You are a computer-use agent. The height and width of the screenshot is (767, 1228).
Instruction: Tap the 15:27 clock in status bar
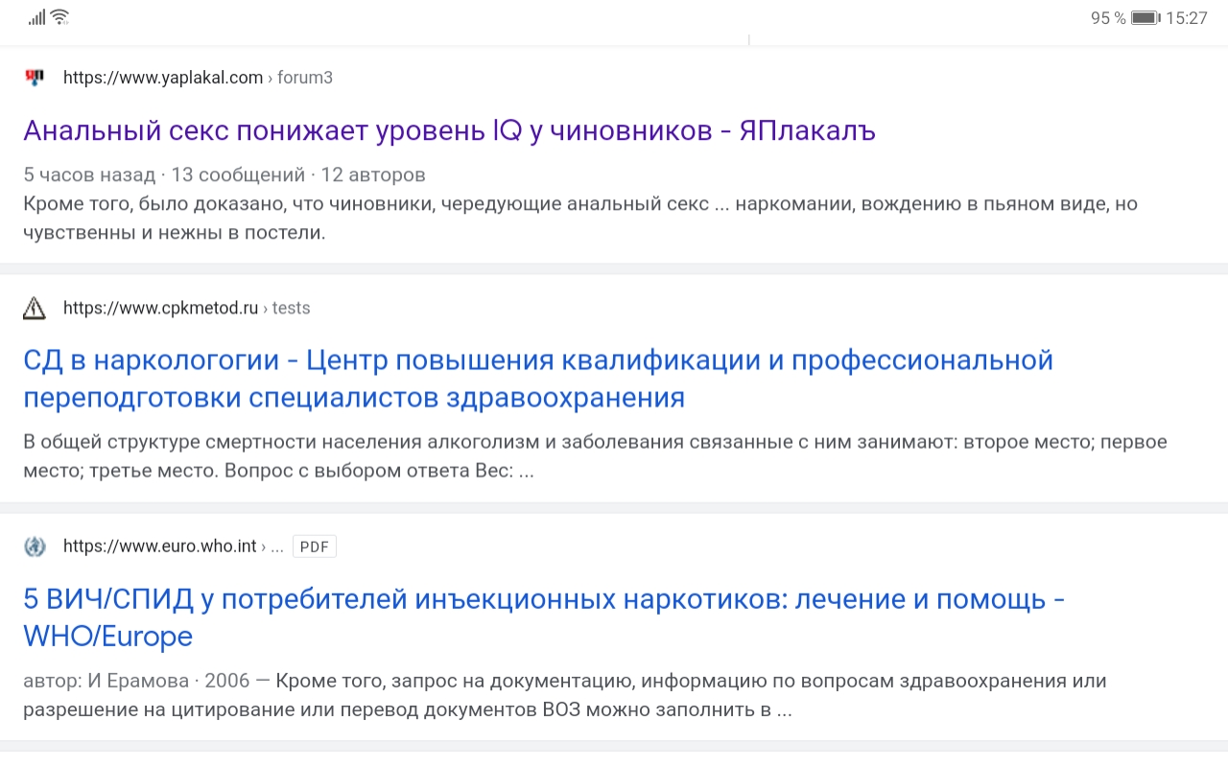[1187, 18]
